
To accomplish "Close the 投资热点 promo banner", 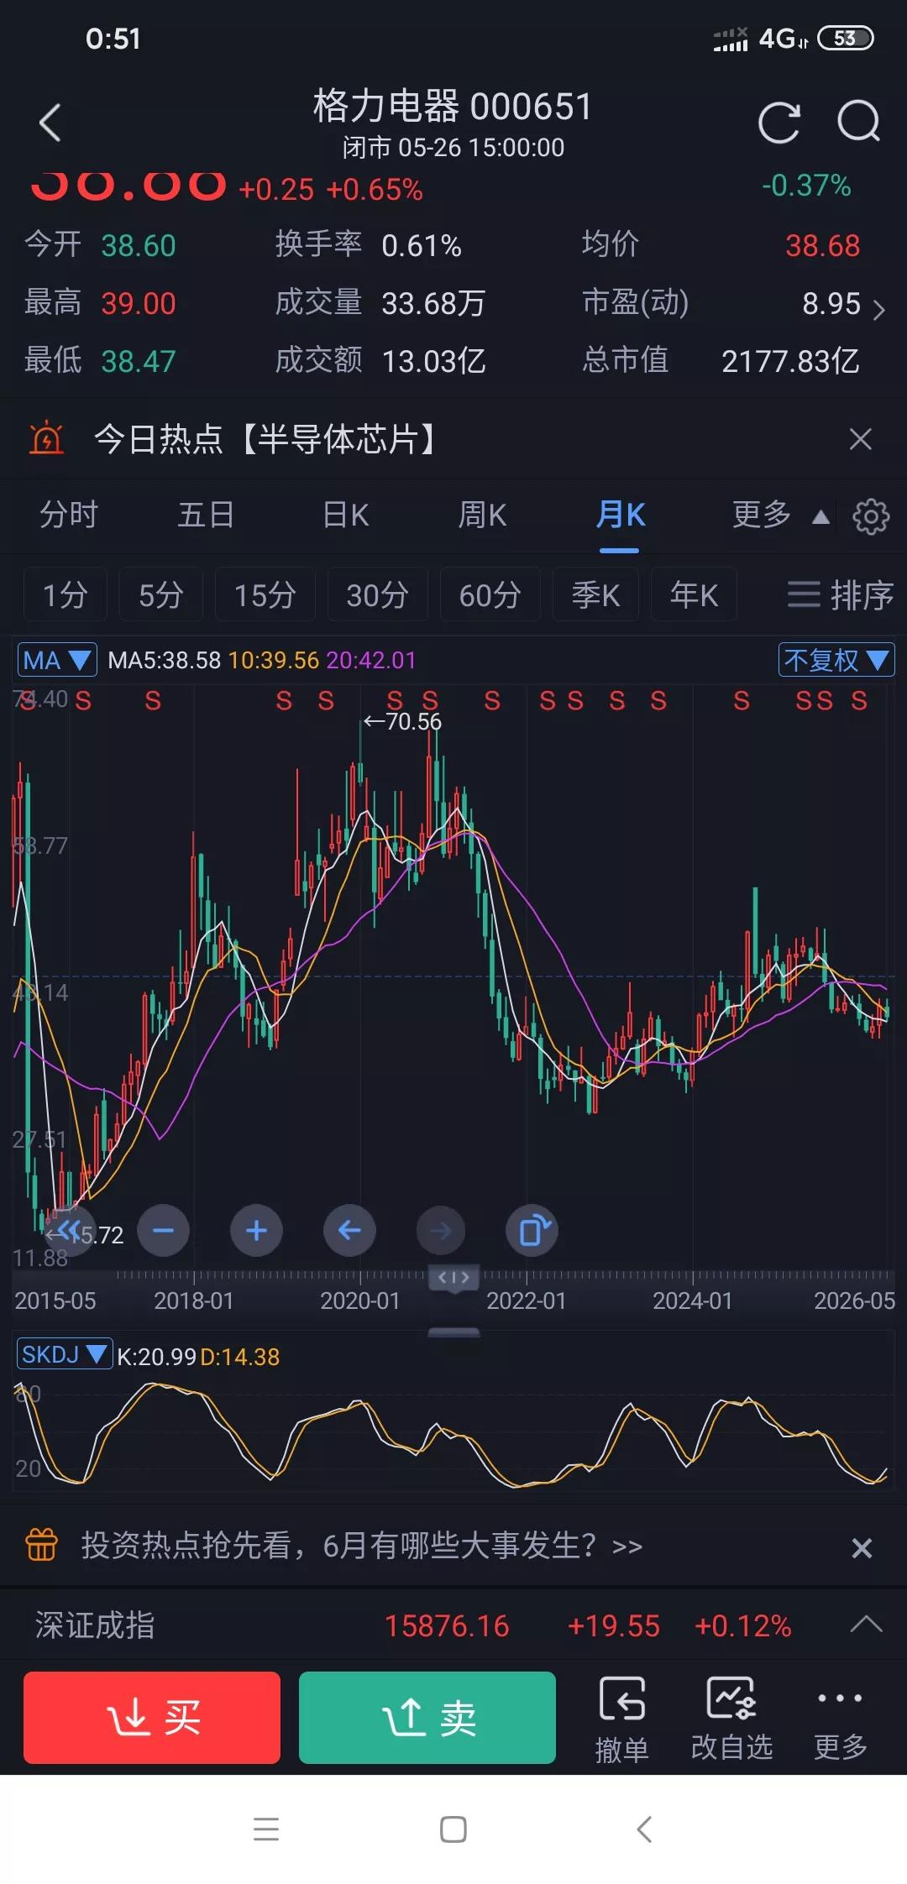I will (862, 1547).
